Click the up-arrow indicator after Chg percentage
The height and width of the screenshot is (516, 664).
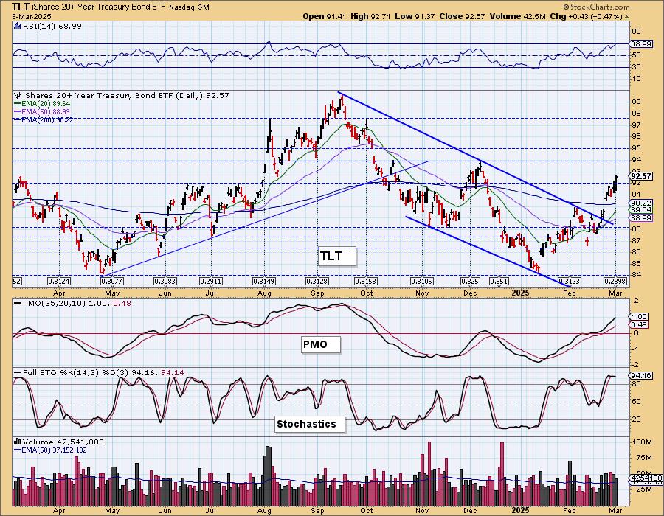(x=627, y=17)
